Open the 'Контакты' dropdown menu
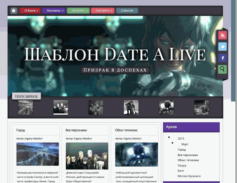Viewport: 237px width, 183px height. click(54, 11)
